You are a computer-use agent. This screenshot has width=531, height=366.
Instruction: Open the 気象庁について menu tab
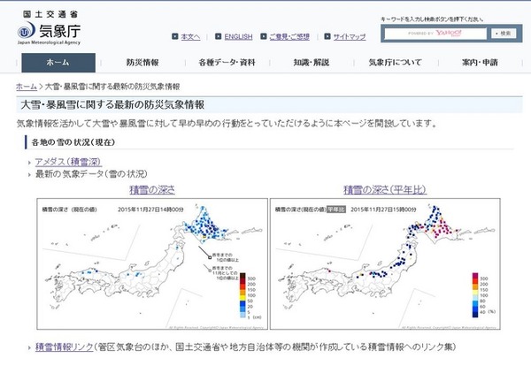pyautogui.click(x=396, y=63)
